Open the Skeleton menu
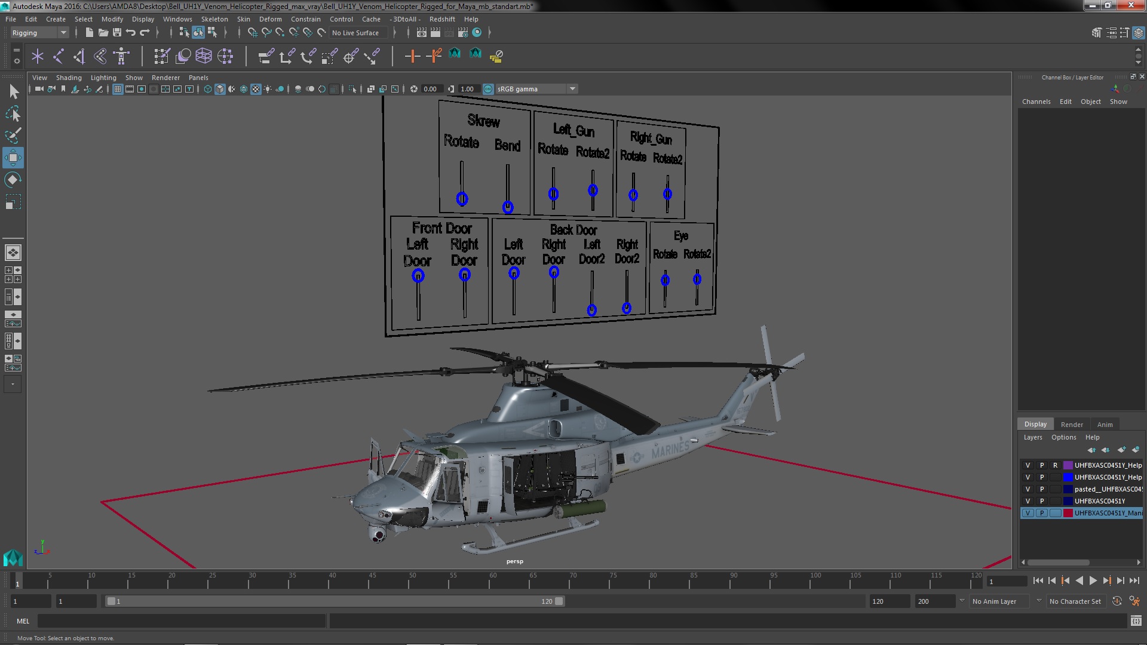The image size is (1147, 645). 214,19
